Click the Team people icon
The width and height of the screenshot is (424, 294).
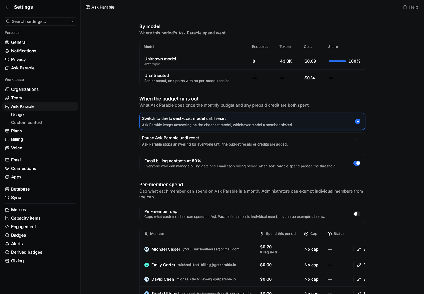[x=7, y=98]
